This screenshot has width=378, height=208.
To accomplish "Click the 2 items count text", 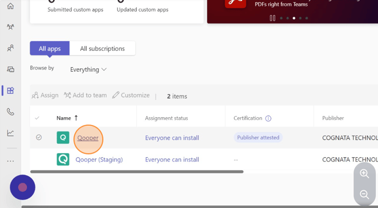I will click(177, 96).
